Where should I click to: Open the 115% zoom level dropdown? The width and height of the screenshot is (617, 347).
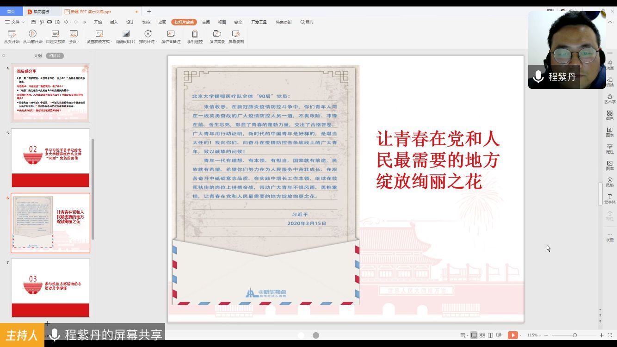(534, 335)
